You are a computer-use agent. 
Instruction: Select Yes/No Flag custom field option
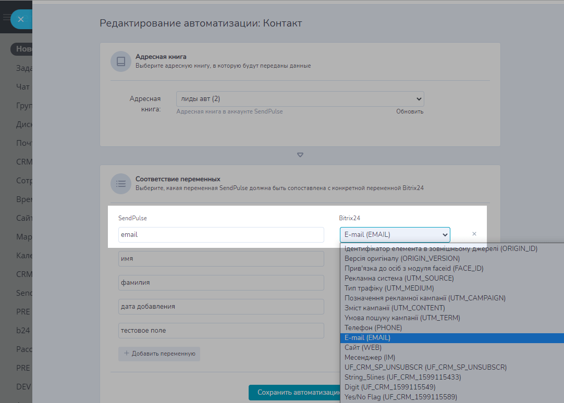tap(400, 397)
